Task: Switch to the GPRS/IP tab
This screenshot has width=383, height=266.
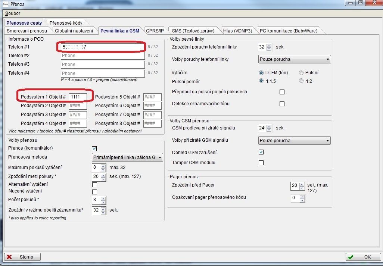Action: [x=155, y=31]
